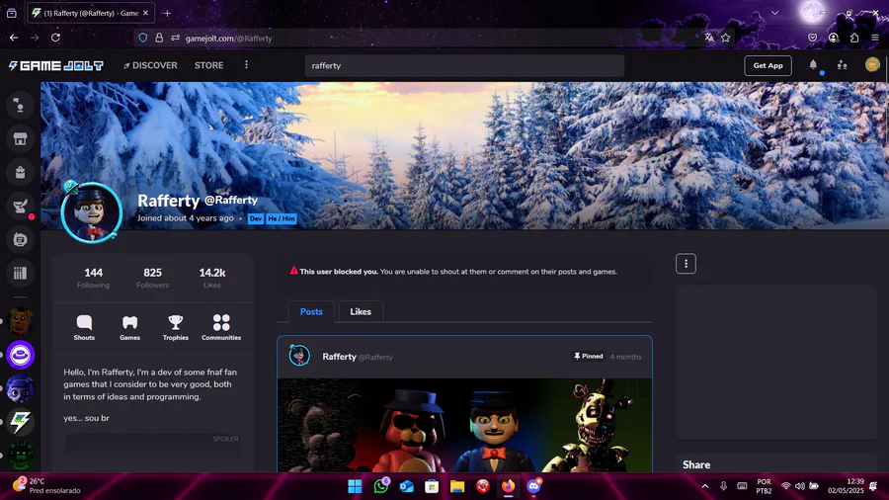Click the @Rafferty handle in header
The height and width of the screenshot is (500, 889).
(x=231, y=201)
